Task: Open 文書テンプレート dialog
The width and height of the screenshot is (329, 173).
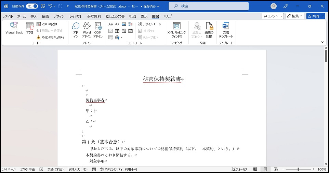Action: pyautogui.click(x=226, y=30)
